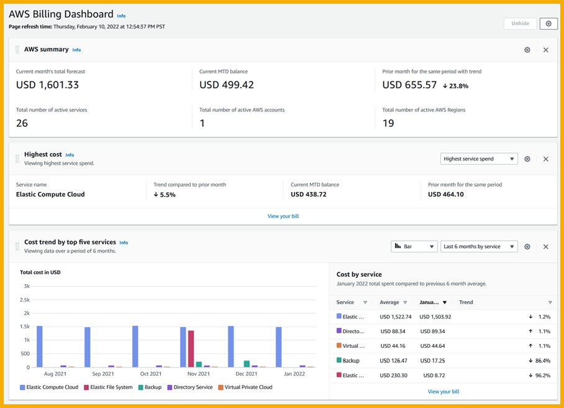Click the red Nov 2021 Elastic File System bar
Viewport: 564px width, 408px height.
191,348
